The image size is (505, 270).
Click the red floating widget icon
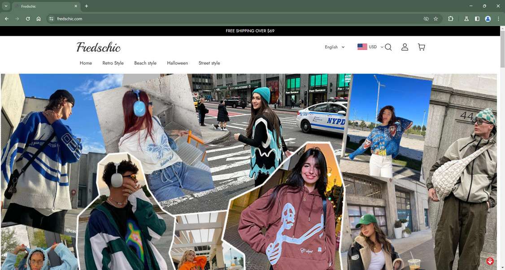(x=490, y=261)
